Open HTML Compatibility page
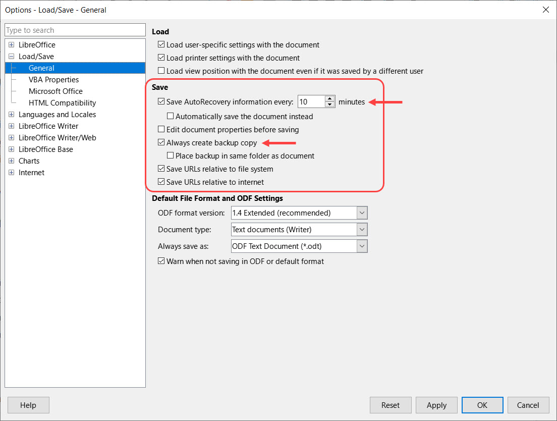Image resolution: width=557 pixels, height=421 pixels. (x=62, y=103)
